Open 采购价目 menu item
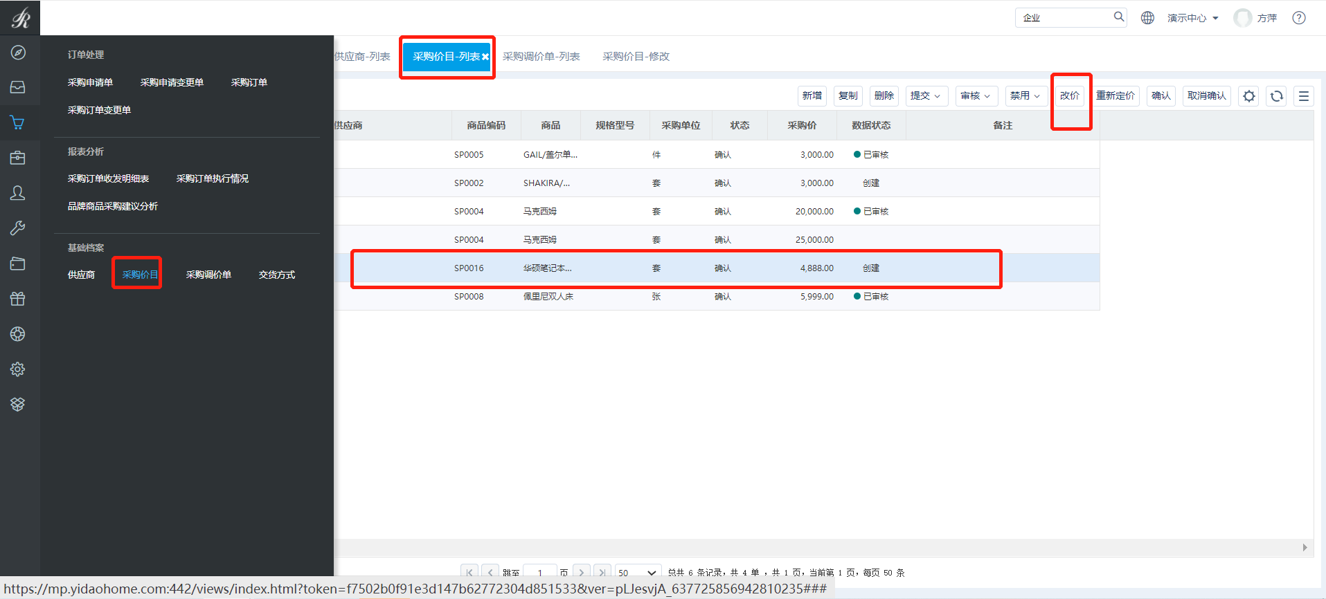The height and width of the screenshot is (599, 1326). pyautogui.click(x=141, y=275)
